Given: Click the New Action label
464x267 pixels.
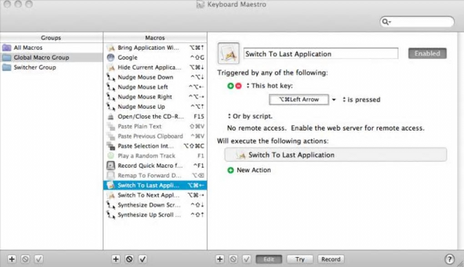Looking at the screenshot, I should [253, 170].
